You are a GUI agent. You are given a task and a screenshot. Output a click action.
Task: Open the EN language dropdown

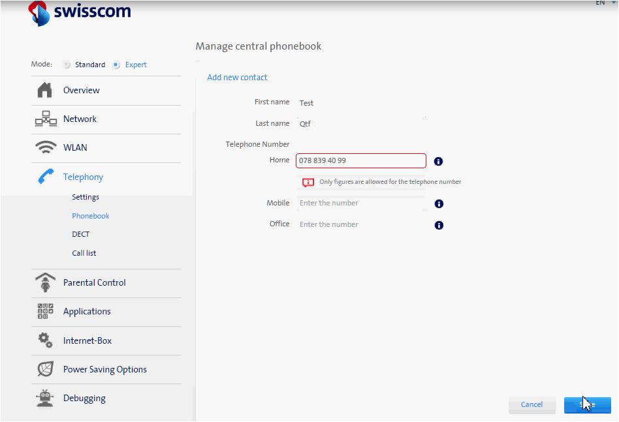[x=605, y=3]
